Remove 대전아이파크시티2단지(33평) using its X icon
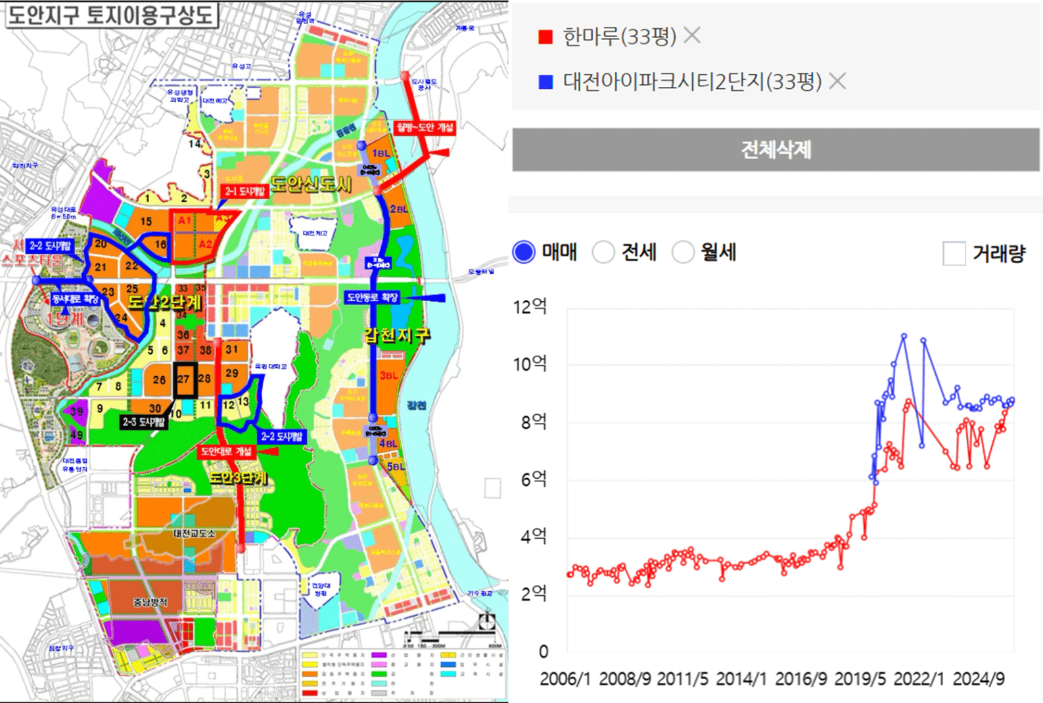Image resolution: width=1043 pixels, height=703 pixels. [837, 82]
